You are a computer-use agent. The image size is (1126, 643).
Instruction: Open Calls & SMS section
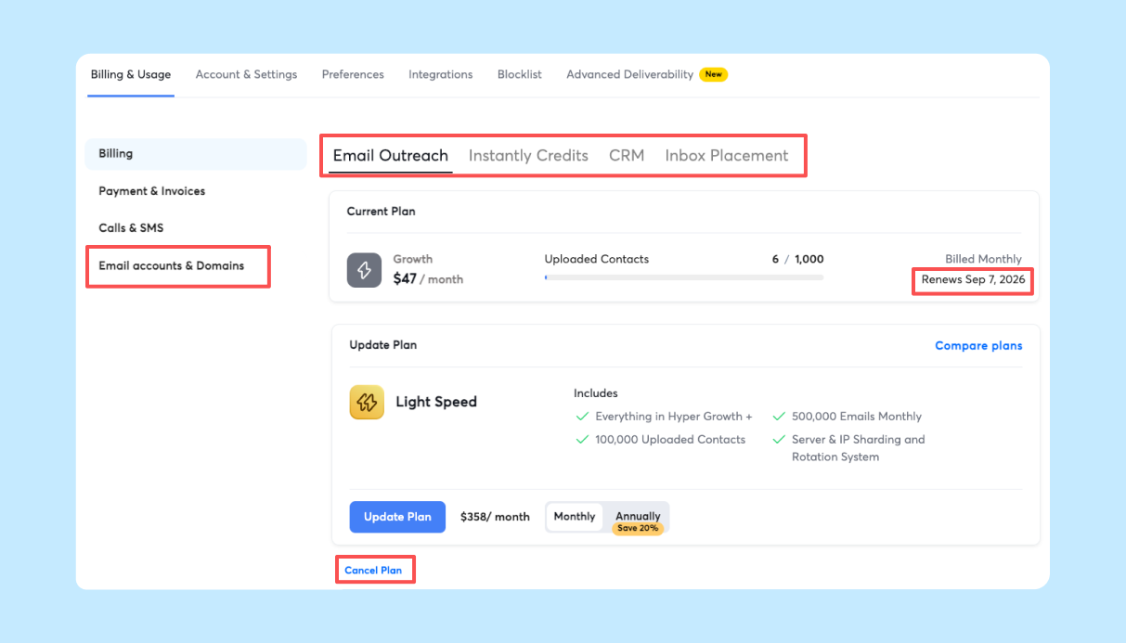click(x=131, y=228)
